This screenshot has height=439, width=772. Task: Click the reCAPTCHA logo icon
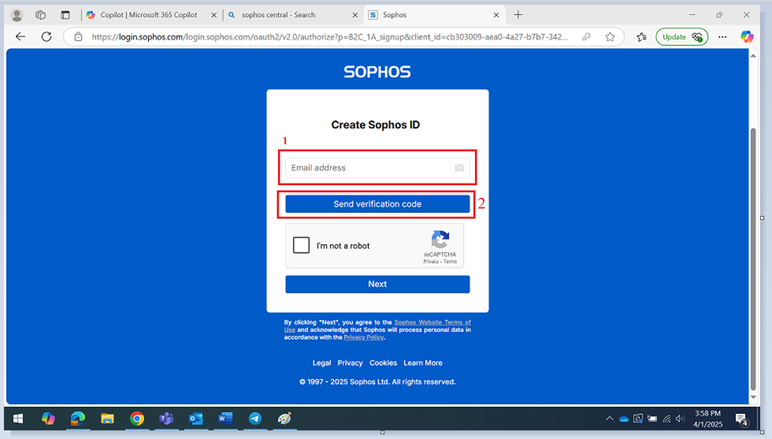440,240
